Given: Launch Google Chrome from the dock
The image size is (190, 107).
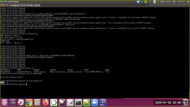Looking at the screenshot, I should (x=29, y=103).
